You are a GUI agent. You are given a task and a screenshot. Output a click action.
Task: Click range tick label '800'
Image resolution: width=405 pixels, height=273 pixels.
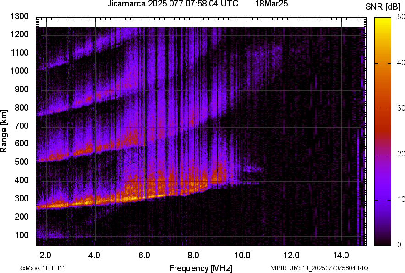[x=22, y=107]
